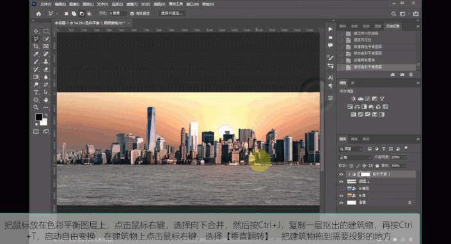The width and height of the screenshot is (451, 244).
Task: Hide the 色彩平衡 1 layer
Action: tap(341, 174)
